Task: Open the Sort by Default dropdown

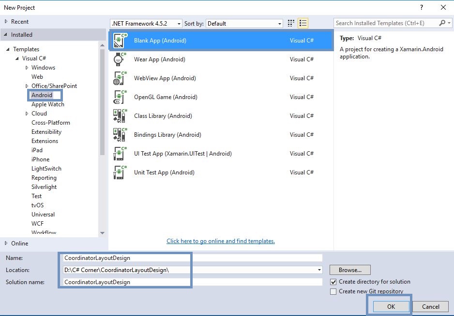Action: tap(244, 23)
